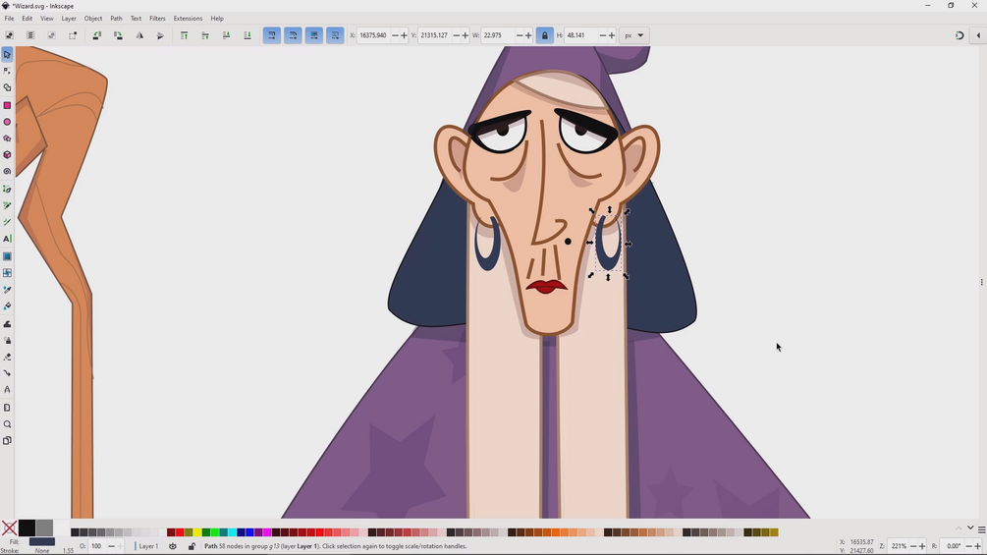
Task: Select the Rectangle tool
Action: [7, 106]
